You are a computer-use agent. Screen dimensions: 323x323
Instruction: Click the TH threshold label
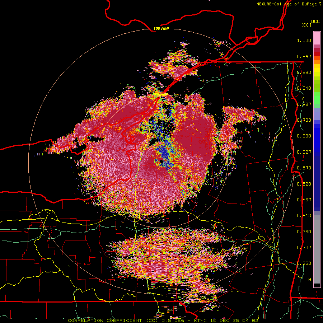coord(308,280)
